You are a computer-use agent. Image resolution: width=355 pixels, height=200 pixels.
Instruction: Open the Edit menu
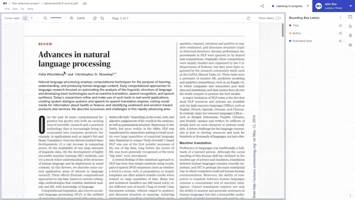pos(15,9)
